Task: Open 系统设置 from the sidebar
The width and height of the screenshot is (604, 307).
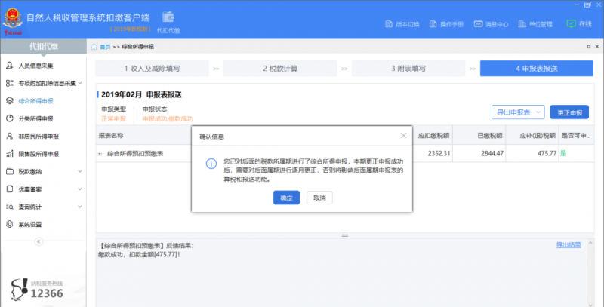Action: point(30,224)
